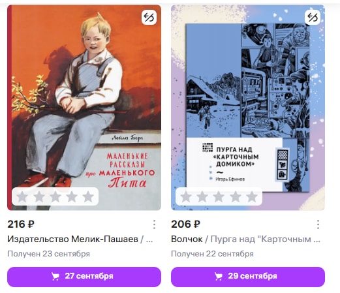Click the Получен 22 сентября status text
Image resolution: width=340 pixels, height=293 pixels.
tap(212, 254)
